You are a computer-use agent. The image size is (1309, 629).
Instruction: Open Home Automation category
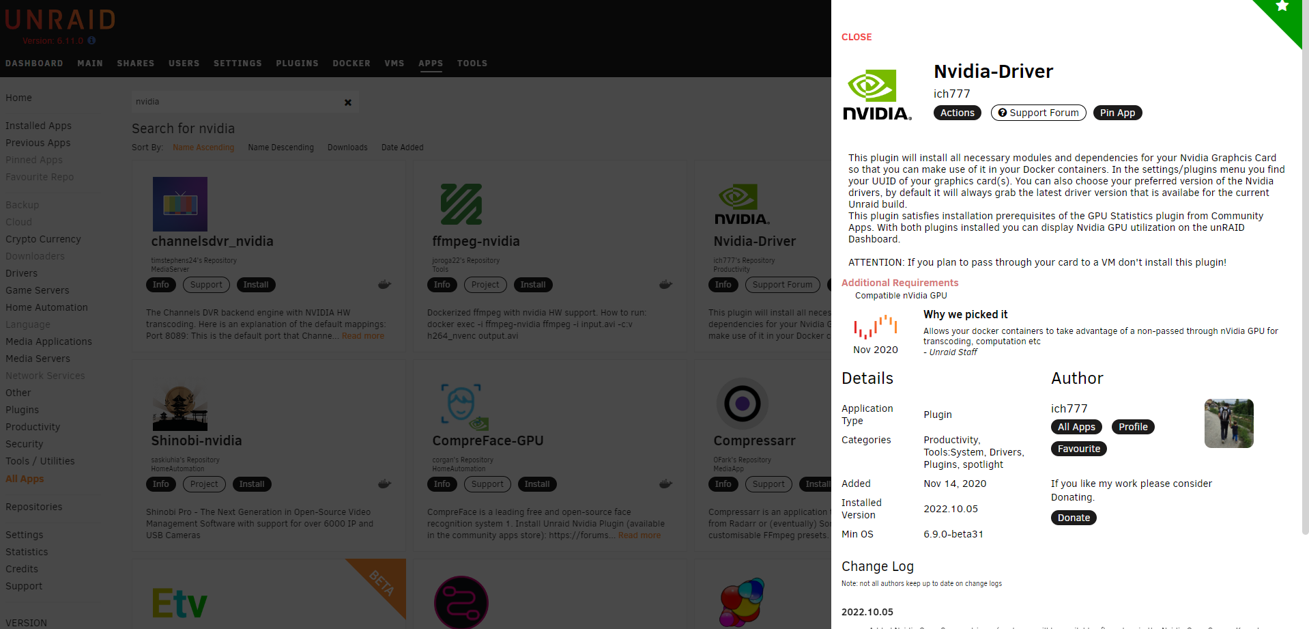coord(46,307)
